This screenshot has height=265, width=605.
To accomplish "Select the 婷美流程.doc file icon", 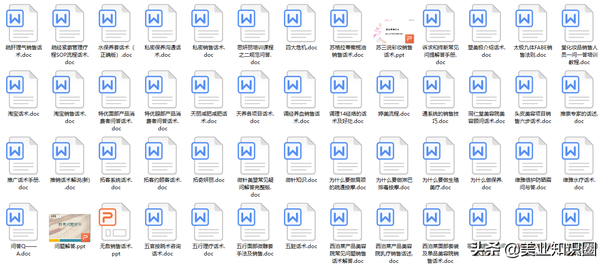I will pos(393,90).
